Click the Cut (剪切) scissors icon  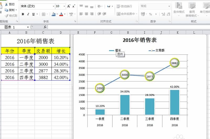click(6, 4)
